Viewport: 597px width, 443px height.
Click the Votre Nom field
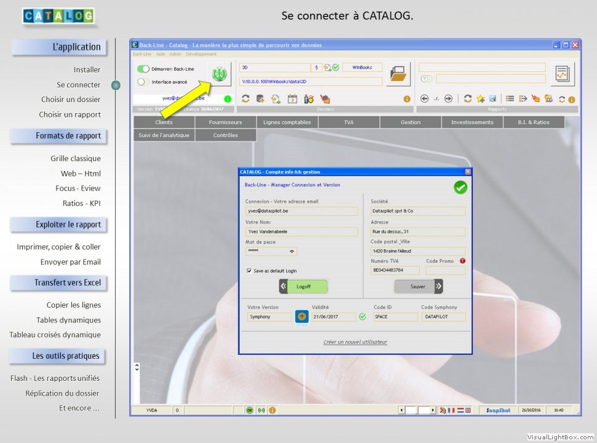pyautogui.click(x=302, y=231)
